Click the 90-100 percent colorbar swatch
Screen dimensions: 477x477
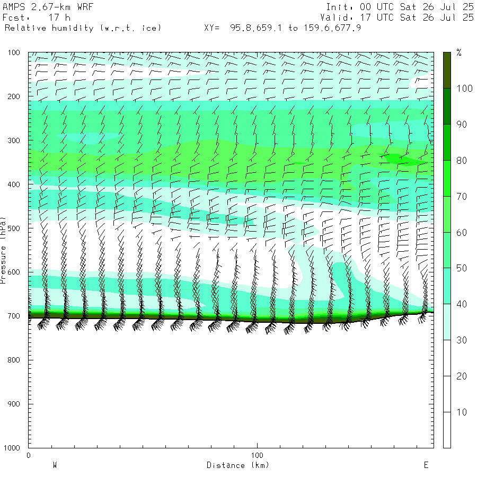[447, 106]
